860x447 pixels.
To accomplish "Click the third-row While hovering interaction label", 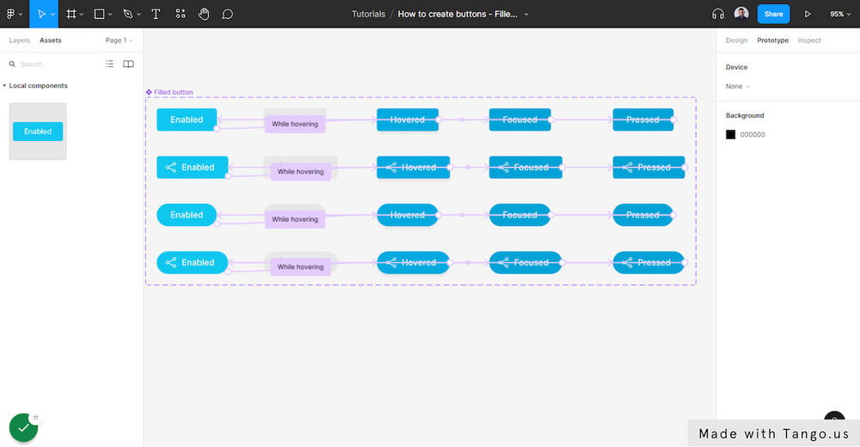I will [x=295, y=219].
